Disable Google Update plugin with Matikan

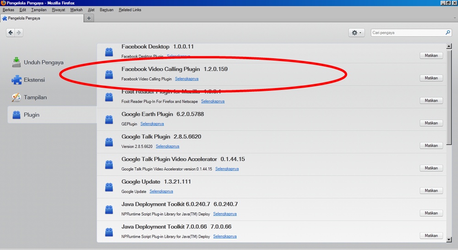tap(431, 190)
